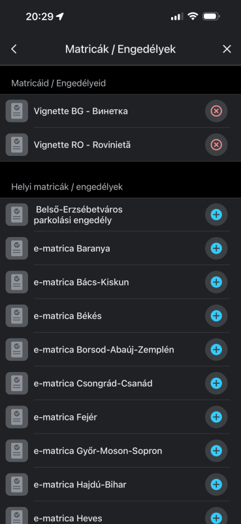
Task: Add Belső-Erzsébetváros parking permit
Action: point(216,215)
